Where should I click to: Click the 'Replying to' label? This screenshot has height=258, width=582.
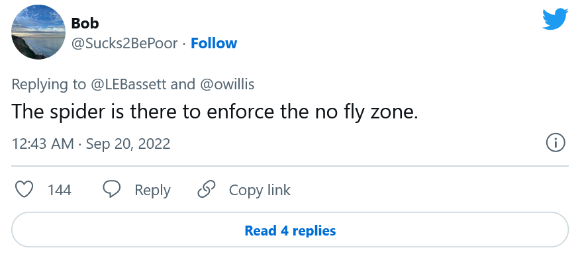point(48,85)
